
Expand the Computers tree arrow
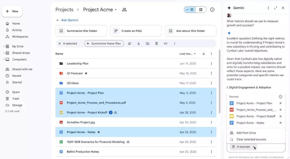(x=4, y=59)
